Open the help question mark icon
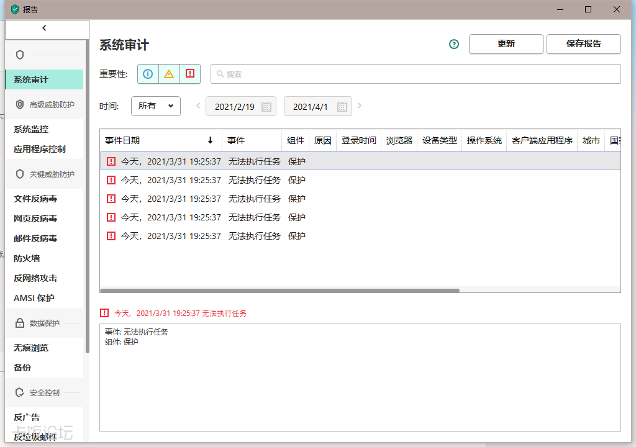This screenshot has height=447, width=636. coord(453,44)
